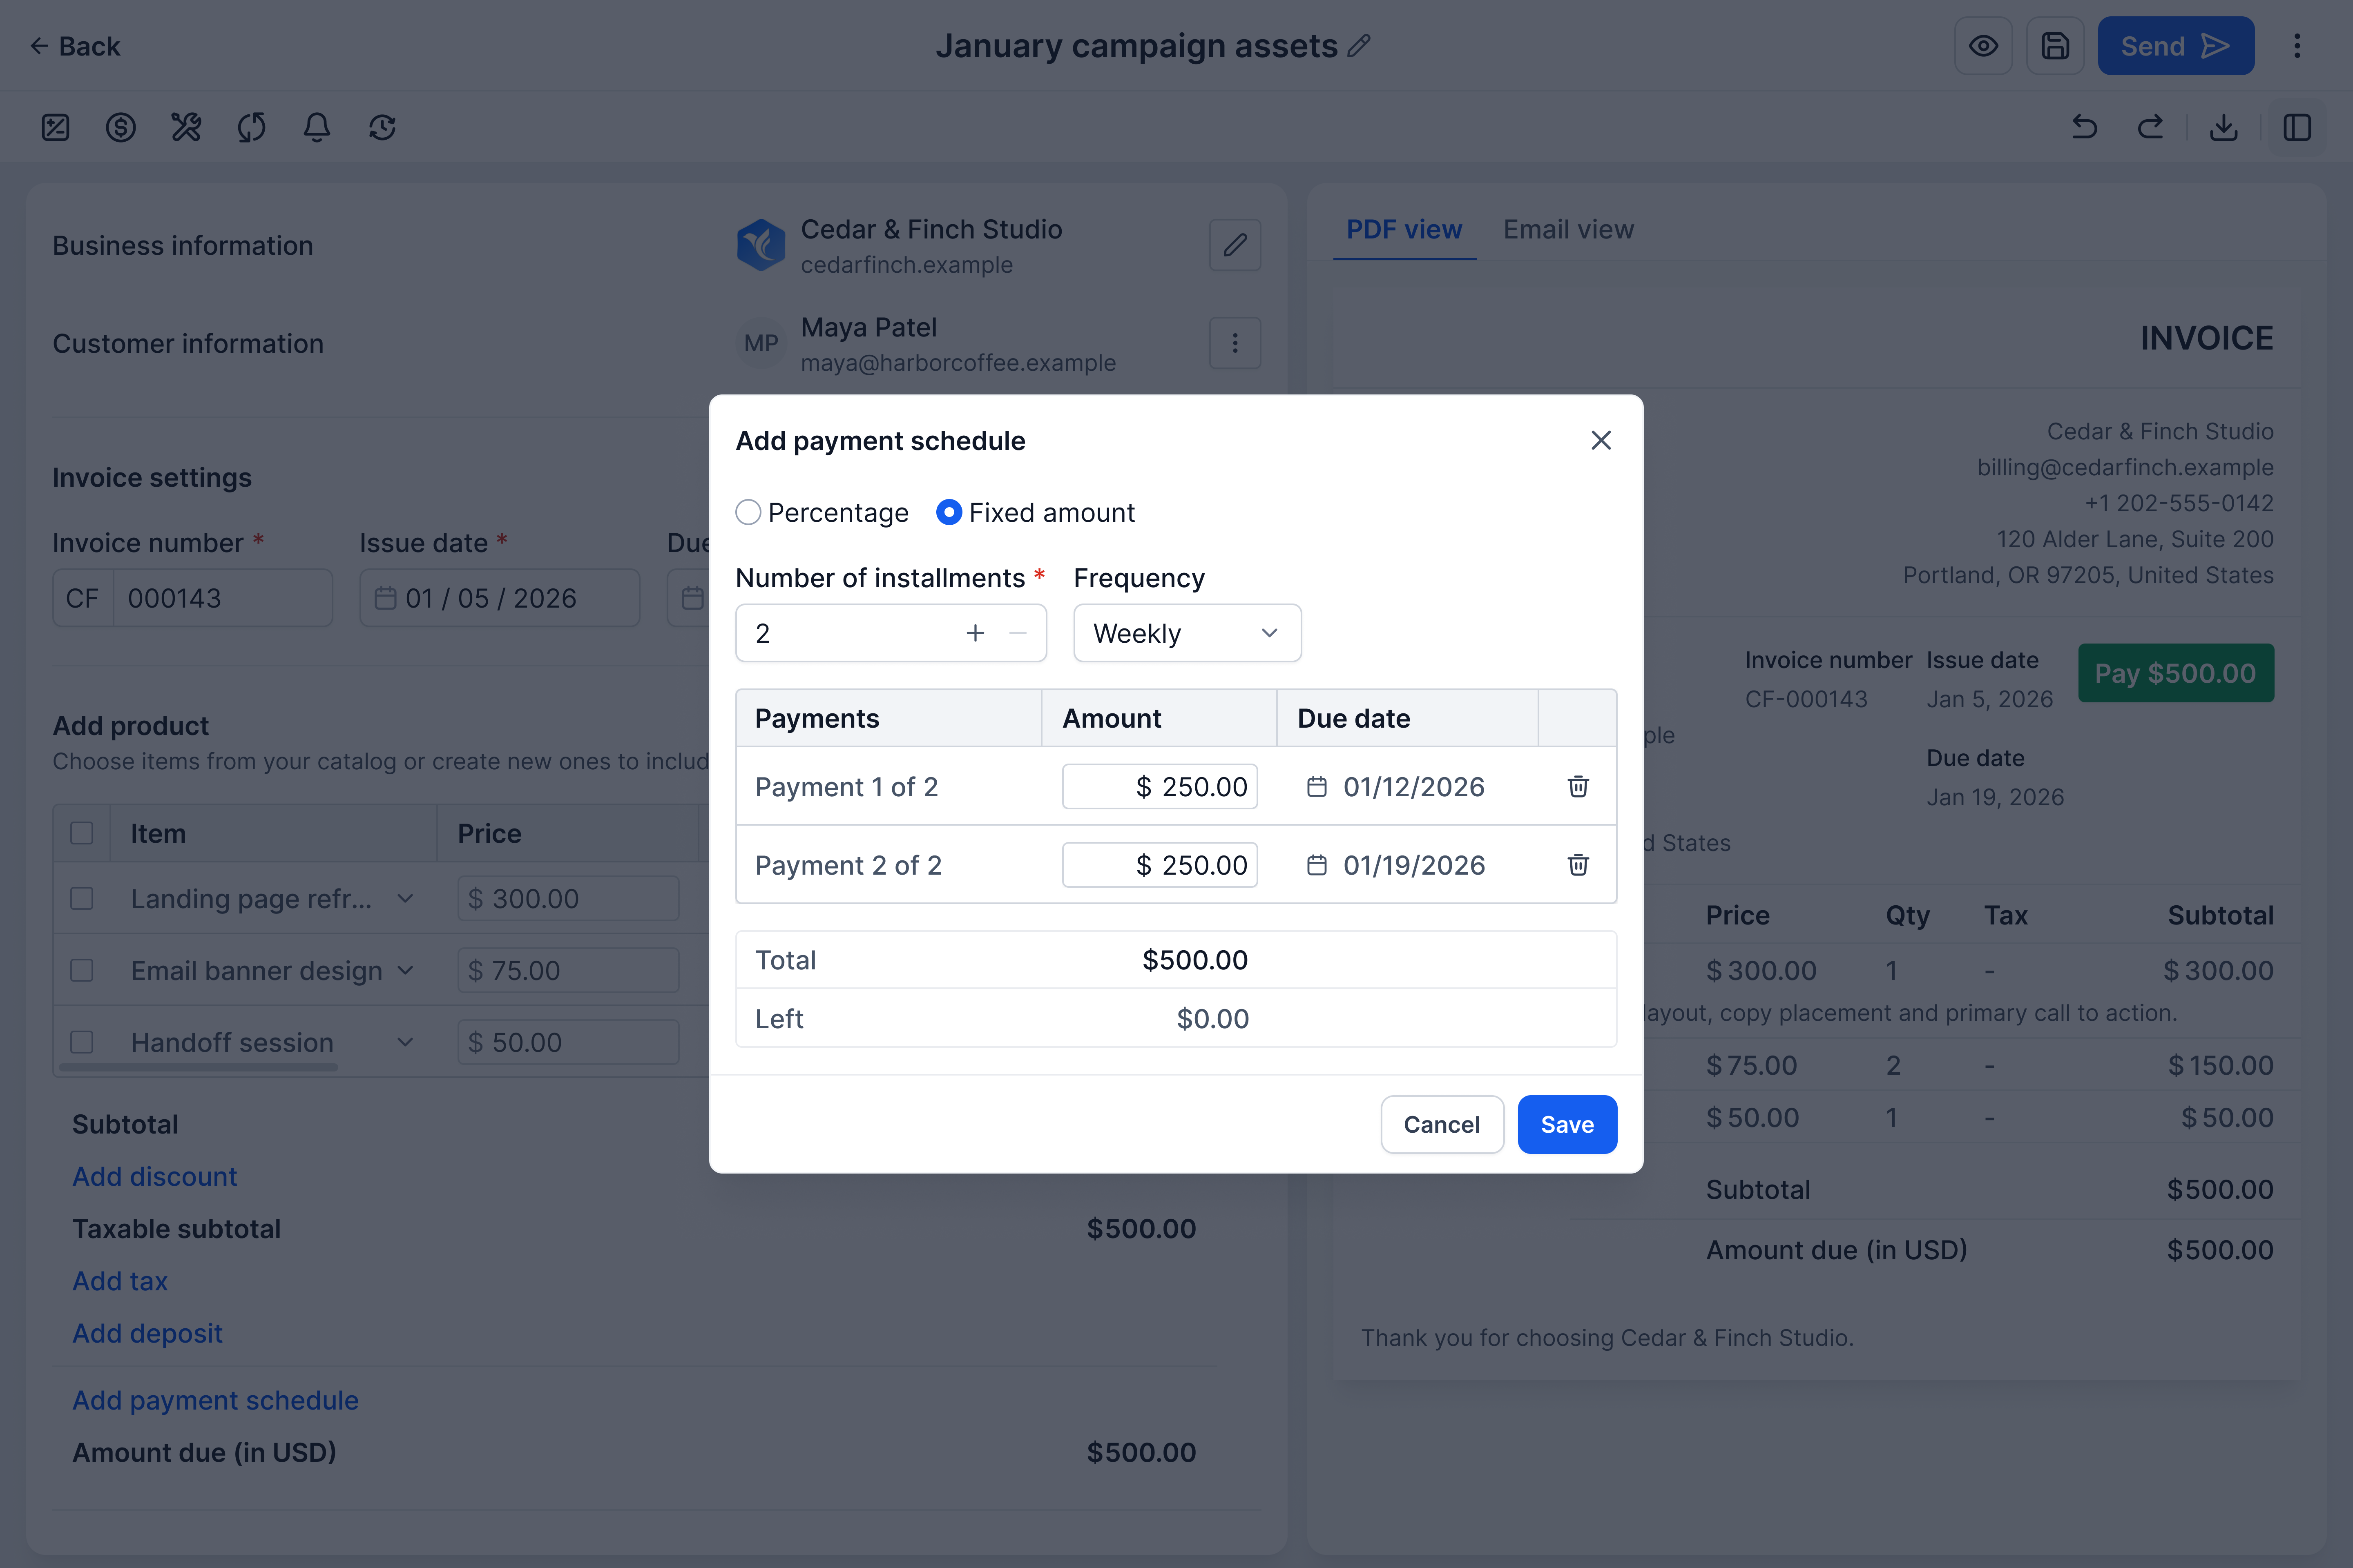Click the design tools (ruler and pencil) icon

[x=186, y=127]
